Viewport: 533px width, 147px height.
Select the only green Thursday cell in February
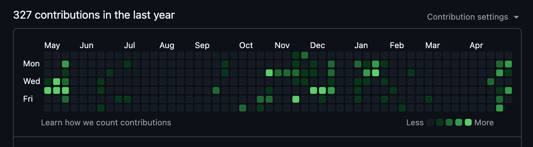[x=393, y=90]
